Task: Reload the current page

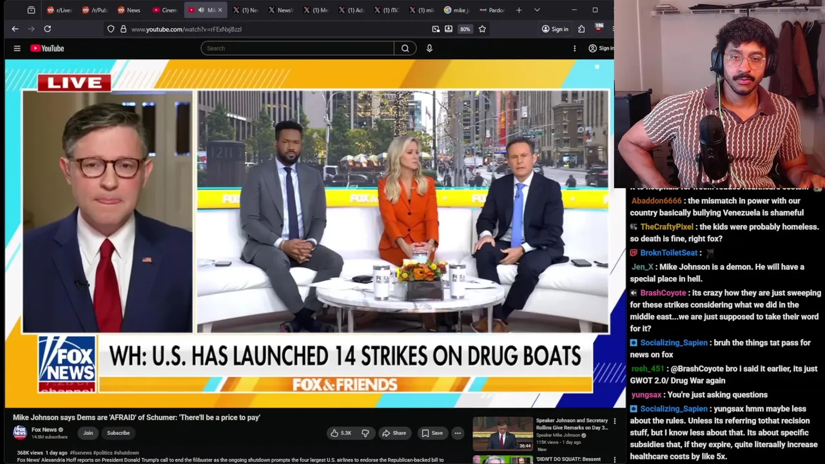Action: 47,29
